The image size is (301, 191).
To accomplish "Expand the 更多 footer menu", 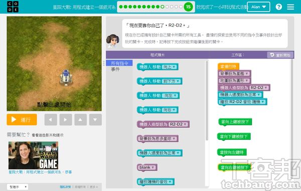I will [x=93, y=187].
